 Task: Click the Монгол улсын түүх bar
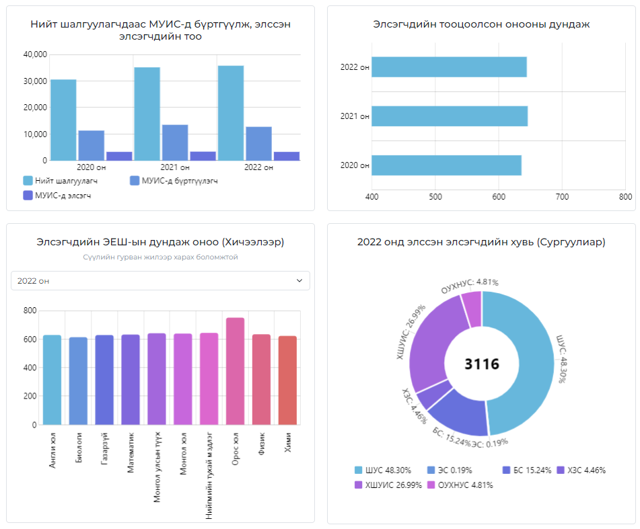[157, 379]
